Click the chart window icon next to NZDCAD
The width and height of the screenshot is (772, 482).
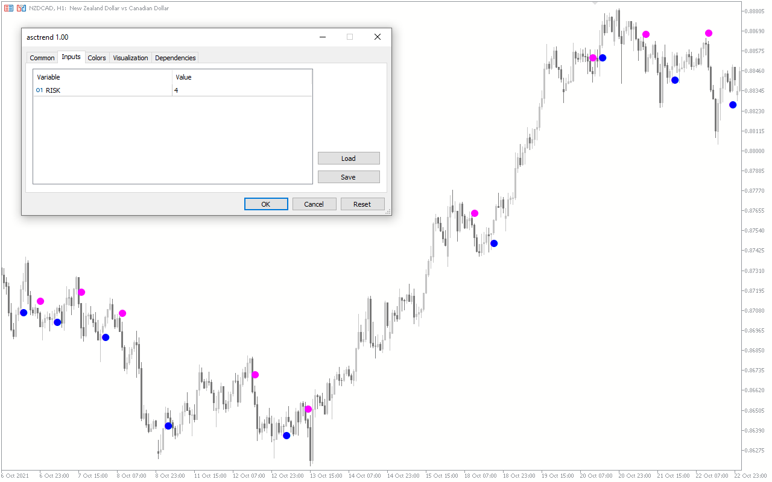point(21,8)
